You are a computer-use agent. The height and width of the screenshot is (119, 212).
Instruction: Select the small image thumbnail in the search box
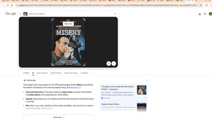[x=25, y=14]
